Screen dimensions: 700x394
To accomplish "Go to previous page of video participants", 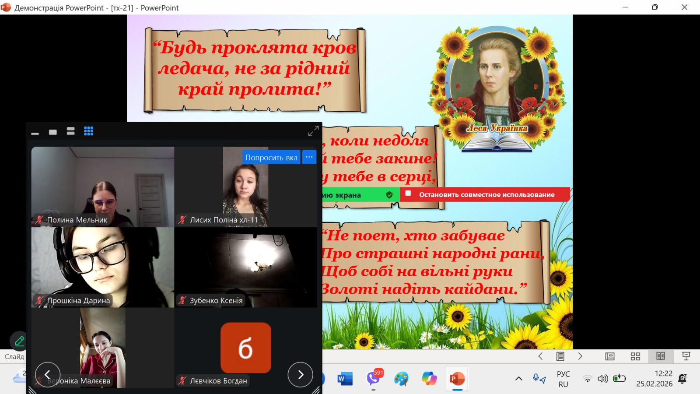I will tap(48, 375).
